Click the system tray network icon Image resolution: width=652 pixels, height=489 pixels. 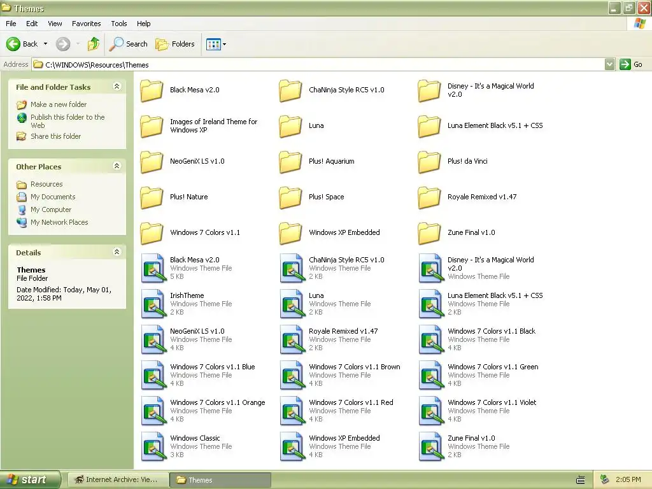[x=605, y=479]
